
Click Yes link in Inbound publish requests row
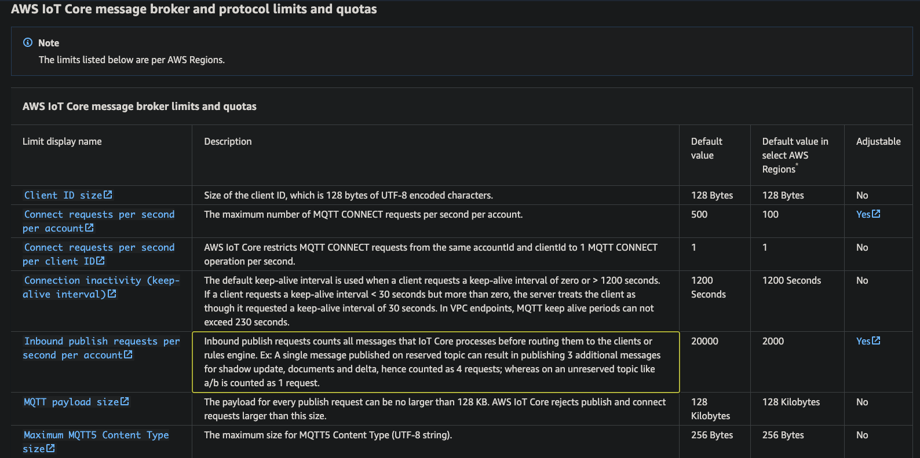(863, 341)
